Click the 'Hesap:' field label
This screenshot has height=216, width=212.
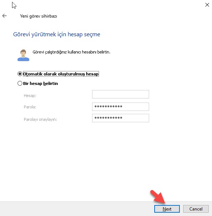[x=30, y=96]
